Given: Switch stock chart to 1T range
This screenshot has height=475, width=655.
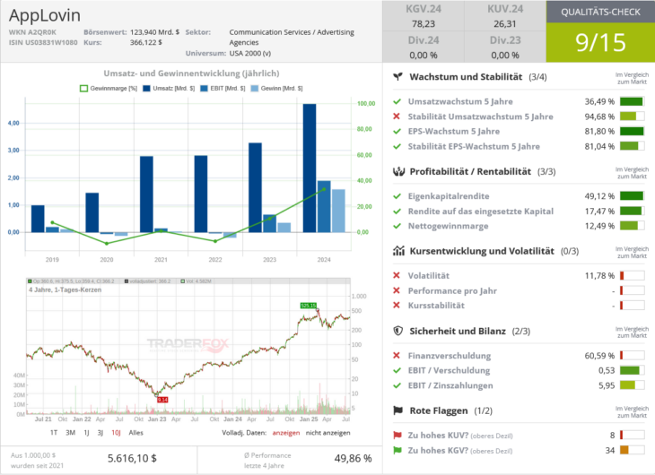Looking at the screenshot, I should (x=54, y=433).
